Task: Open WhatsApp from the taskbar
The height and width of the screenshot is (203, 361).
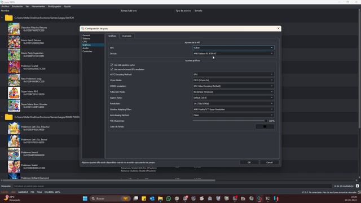Action: pyautogui.click(x=169, y=198)
